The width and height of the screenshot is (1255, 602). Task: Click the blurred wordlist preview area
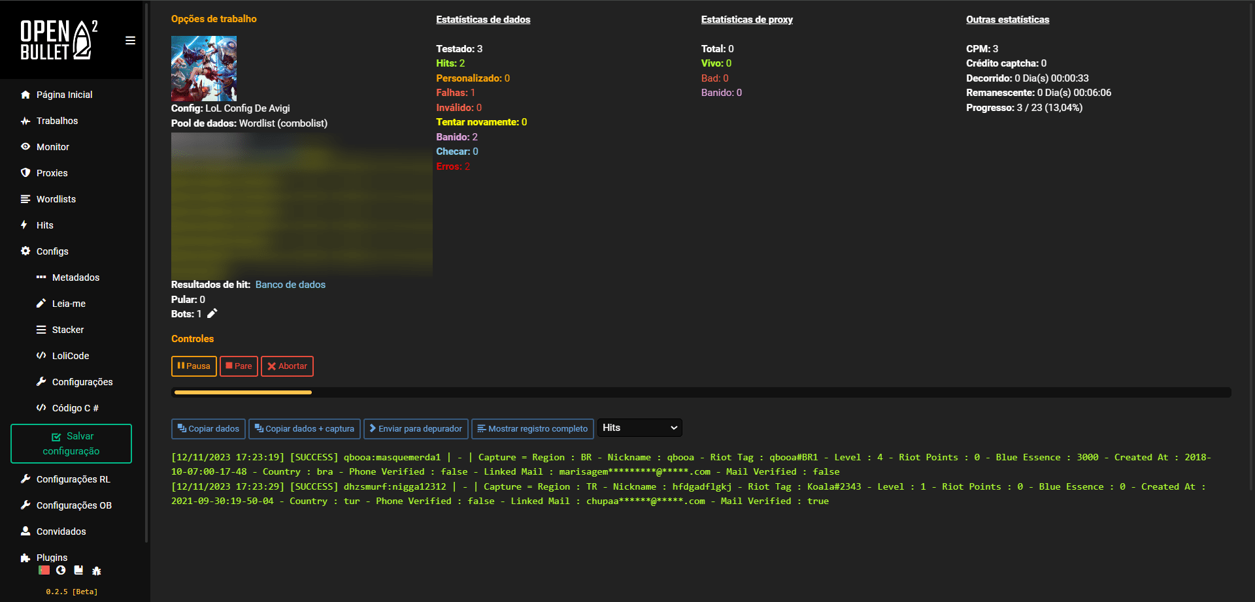point(302,205)
